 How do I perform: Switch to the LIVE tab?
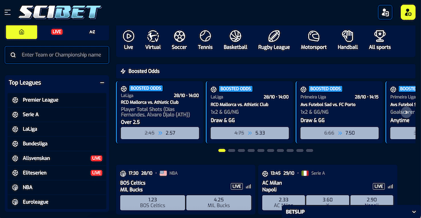point(57,32)
